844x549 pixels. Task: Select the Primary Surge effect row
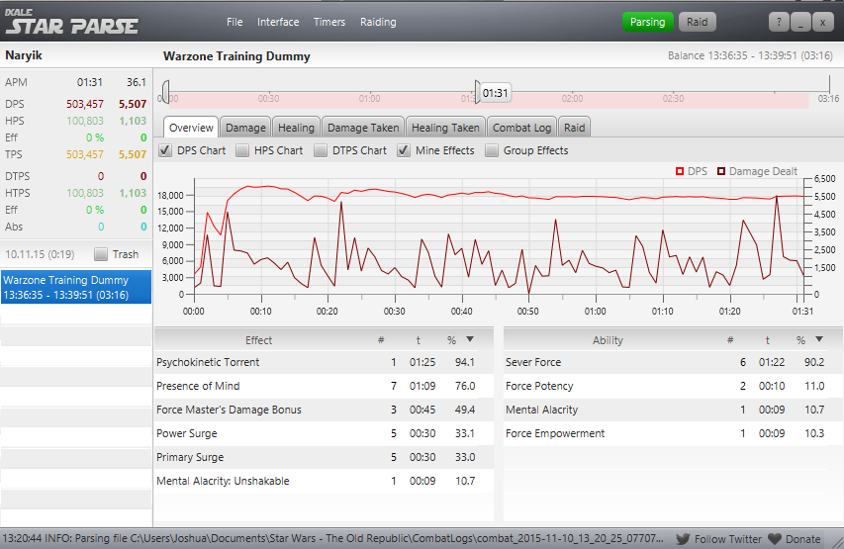tap(324, 457)
